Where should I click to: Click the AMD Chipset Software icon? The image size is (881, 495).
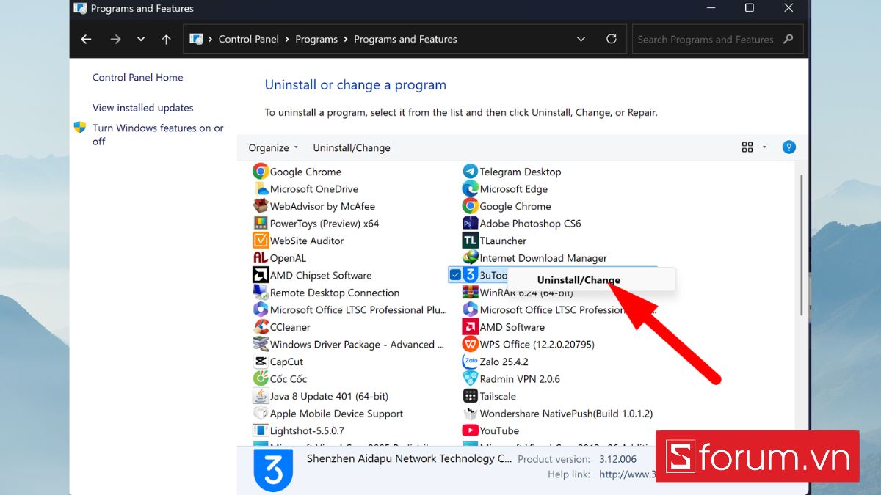click(x=260, y=275)
